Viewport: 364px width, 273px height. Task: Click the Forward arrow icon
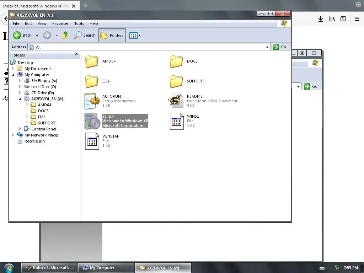coord(47,35)
